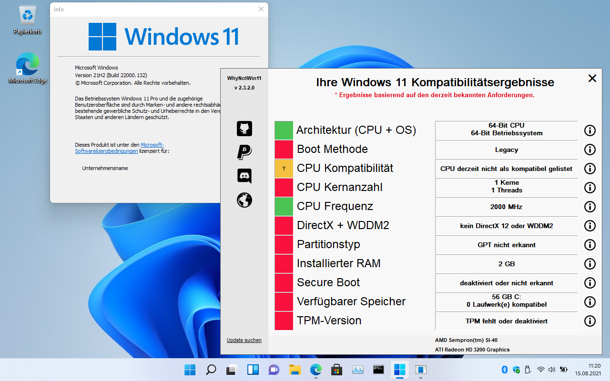Viewport: 610px width, 381px height.
Task: Open the Discord icon in WhyNotWin11
Action: coord(244,176)
